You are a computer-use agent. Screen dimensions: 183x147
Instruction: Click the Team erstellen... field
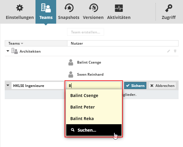(85, 32)
